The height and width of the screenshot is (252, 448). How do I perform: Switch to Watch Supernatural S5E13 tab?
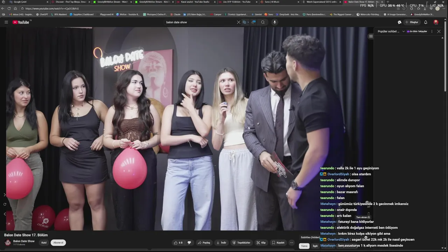pos(321,2)
